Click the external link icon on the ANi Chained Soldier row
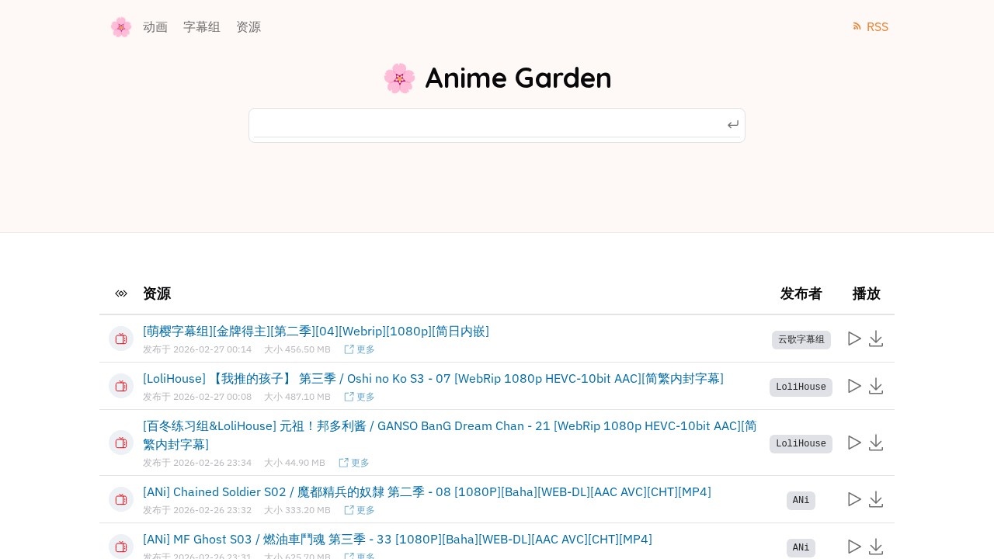The height and width of the screenshot is (559, 994). point(349,510)
